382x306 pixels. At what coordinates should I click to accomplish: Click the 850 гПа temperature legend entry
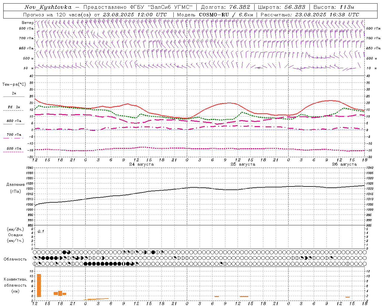(x=14, y=121)
